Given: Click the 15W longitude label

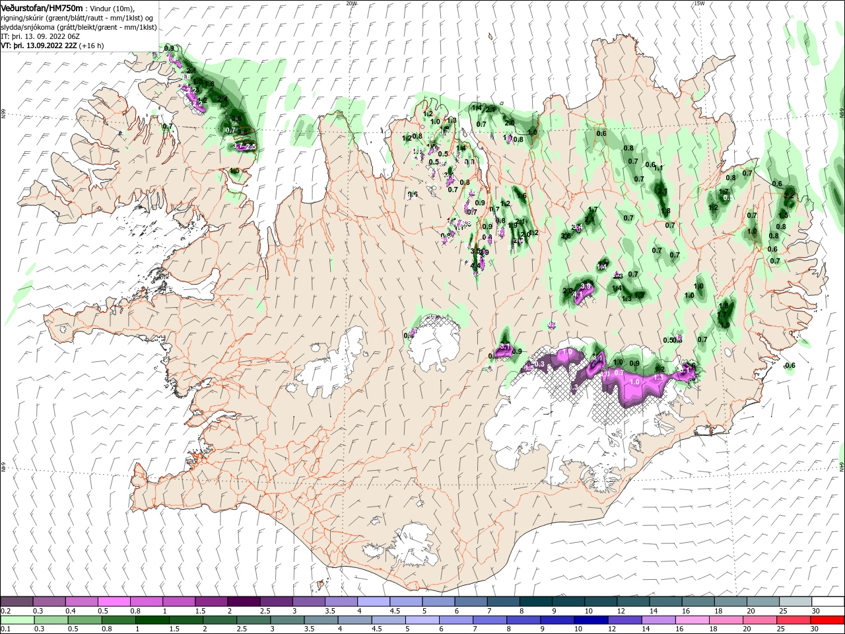Looking at the screenshot, I should [x=699, y=3].
